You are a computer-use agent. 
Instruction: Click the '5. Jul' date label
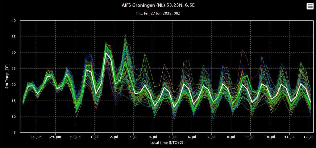[172, 137]
